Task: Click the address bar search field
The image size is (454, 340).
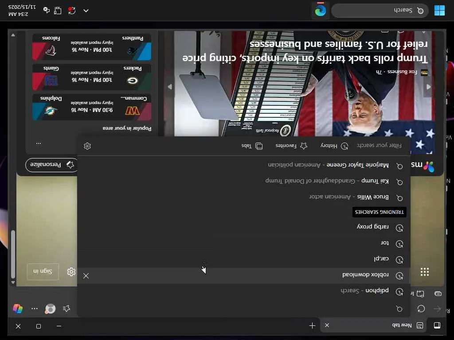Action: 244,309
